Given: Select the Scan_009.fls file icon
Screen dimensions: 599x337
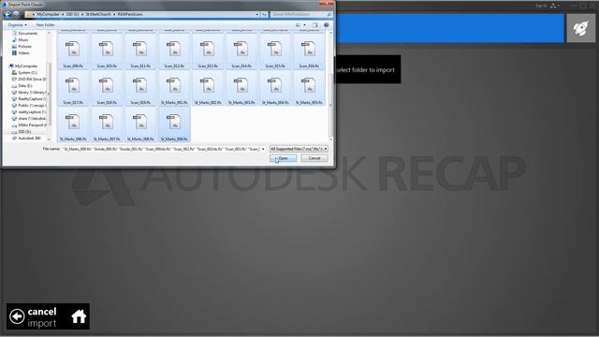Looking at the screenshot, I should [x=73, y=50].
